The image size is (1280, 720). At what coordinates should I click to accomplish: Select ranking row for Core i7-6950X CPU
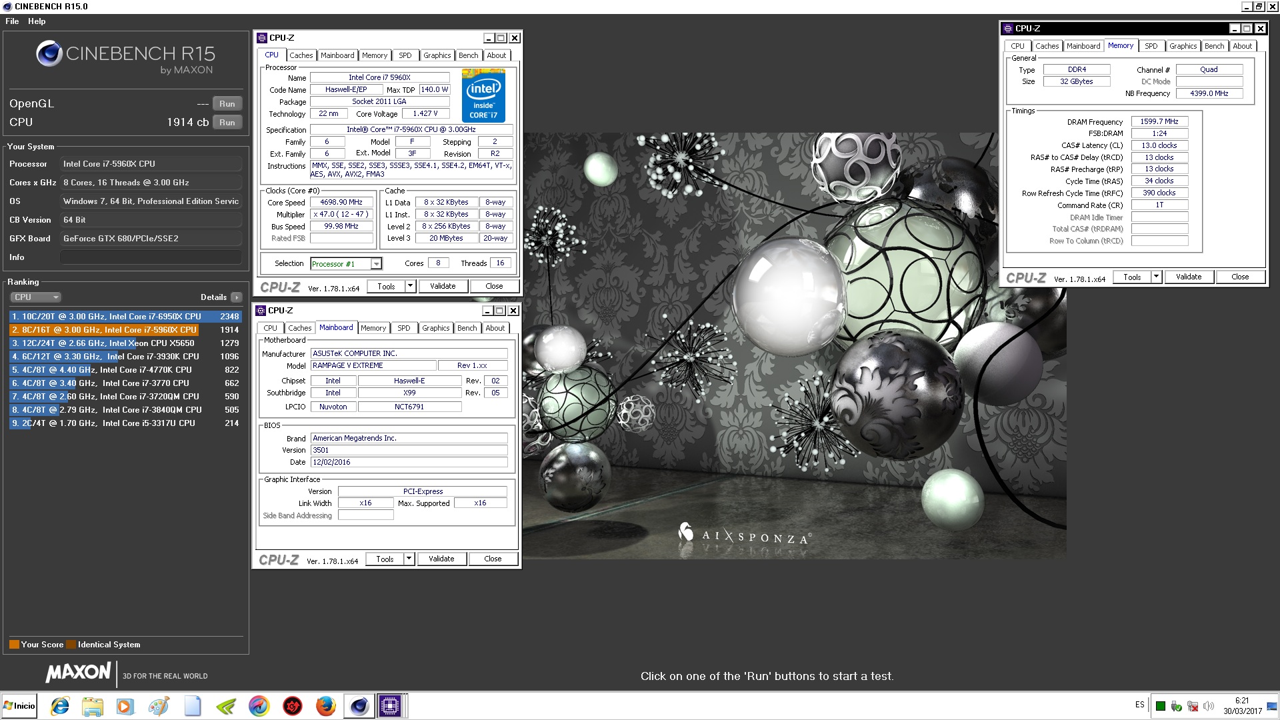point(125,317)
